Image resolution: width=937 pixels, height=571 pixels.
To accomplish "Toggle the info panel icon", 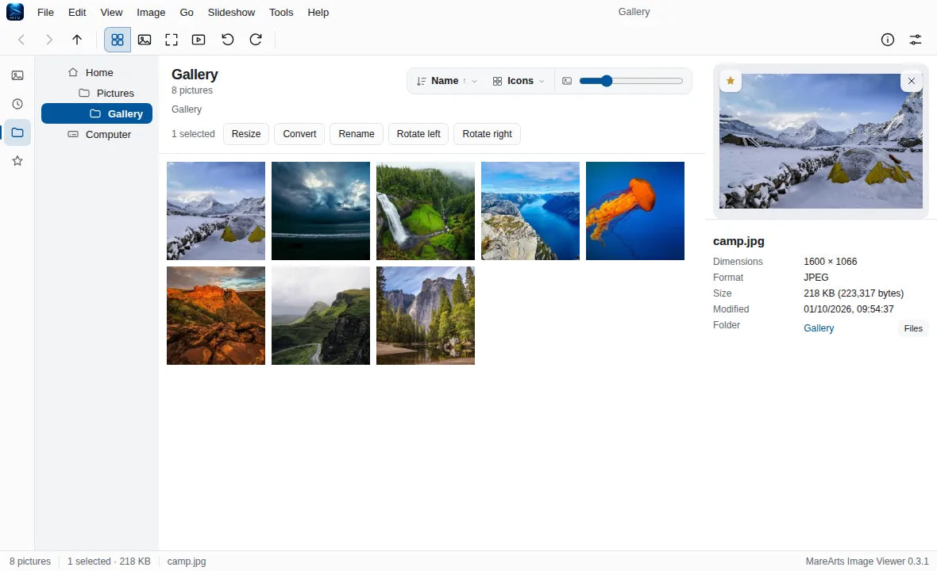I will pos(888,40).
